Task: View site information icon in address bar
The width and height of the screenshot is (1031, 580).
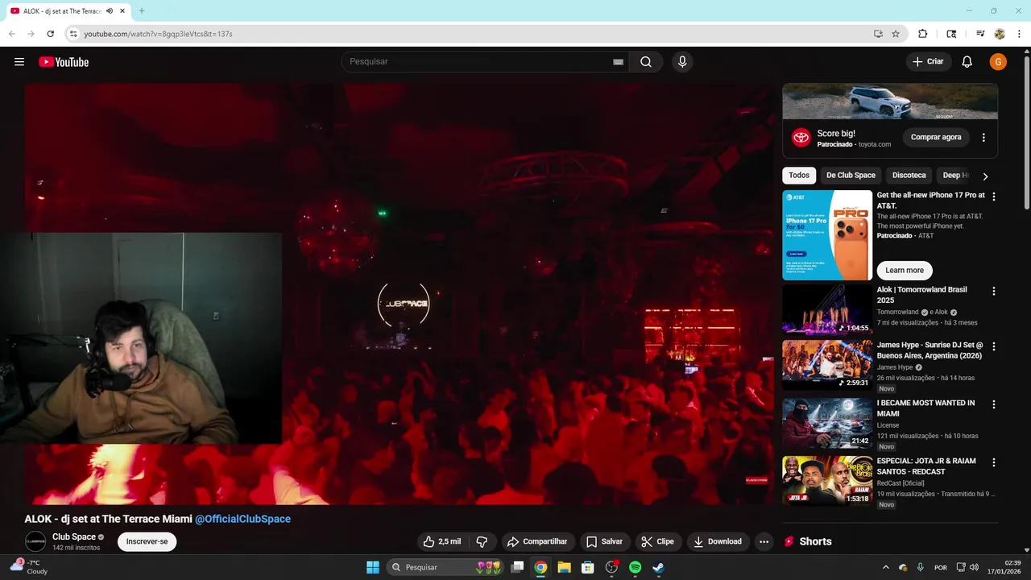Action: [72, 34]
